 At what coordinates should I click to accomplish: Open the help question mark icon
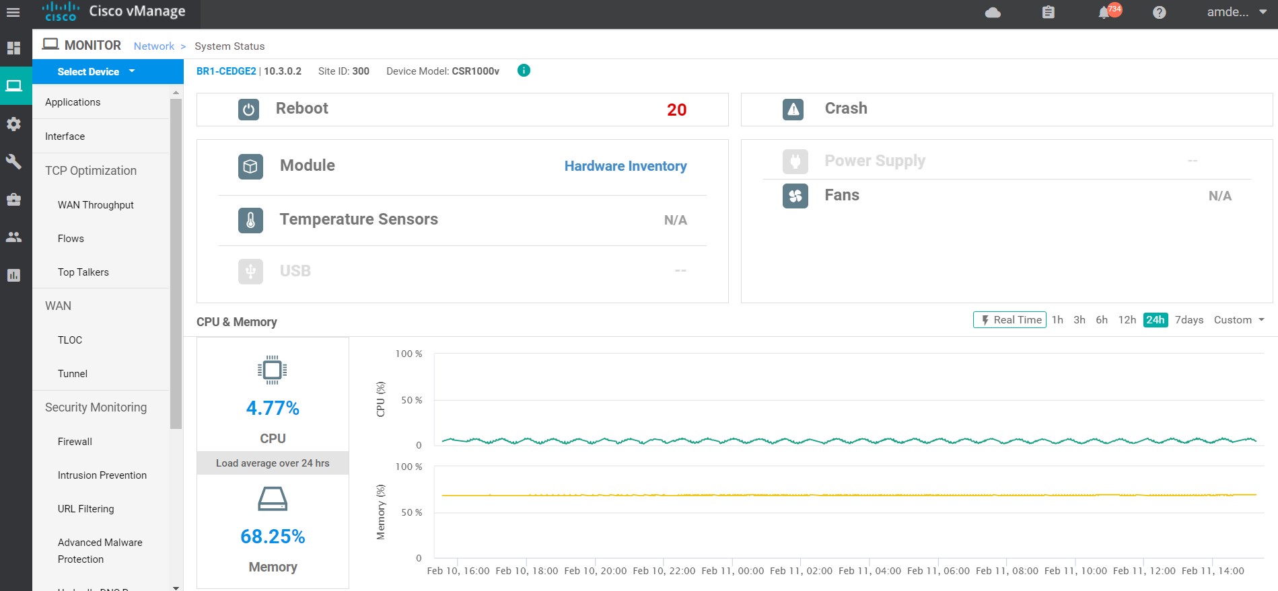[x=1159, y=13]
